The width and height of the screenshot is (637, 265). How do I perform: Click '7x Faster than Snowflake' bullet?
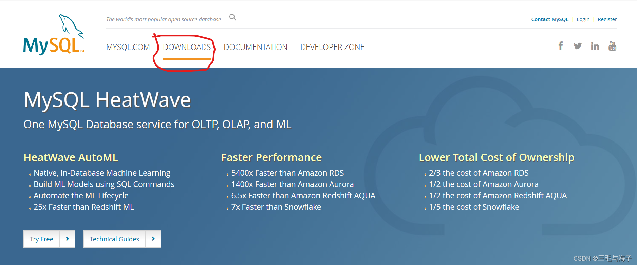(x=276, y=207)
